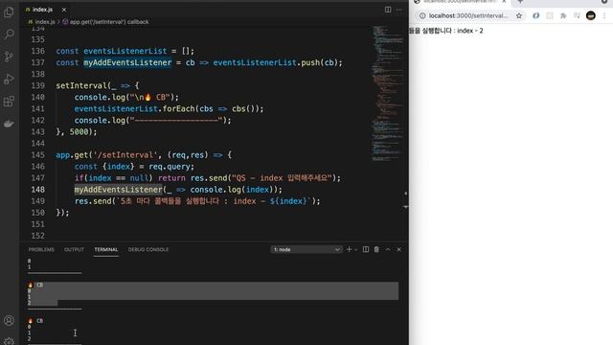Click line number 148 in the gutter
Viewport: 613px width, 345px height.
38,190
